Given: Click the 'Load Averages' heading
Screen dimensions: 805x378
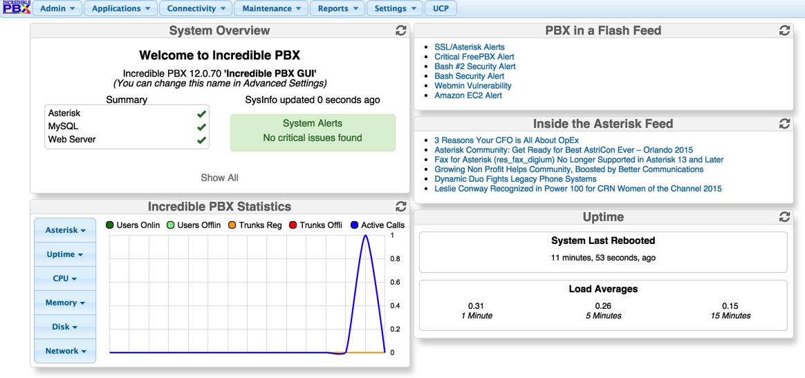Looking at the screenshot, I should [x=603, y=290].
